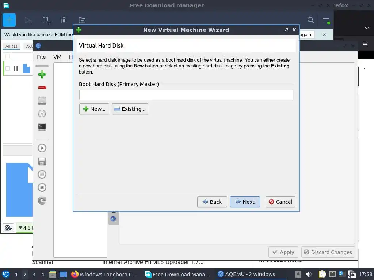Viewport: 374px width, 280px height.
Task: Dismiss the FDM default-client banner
Action: 324,35
